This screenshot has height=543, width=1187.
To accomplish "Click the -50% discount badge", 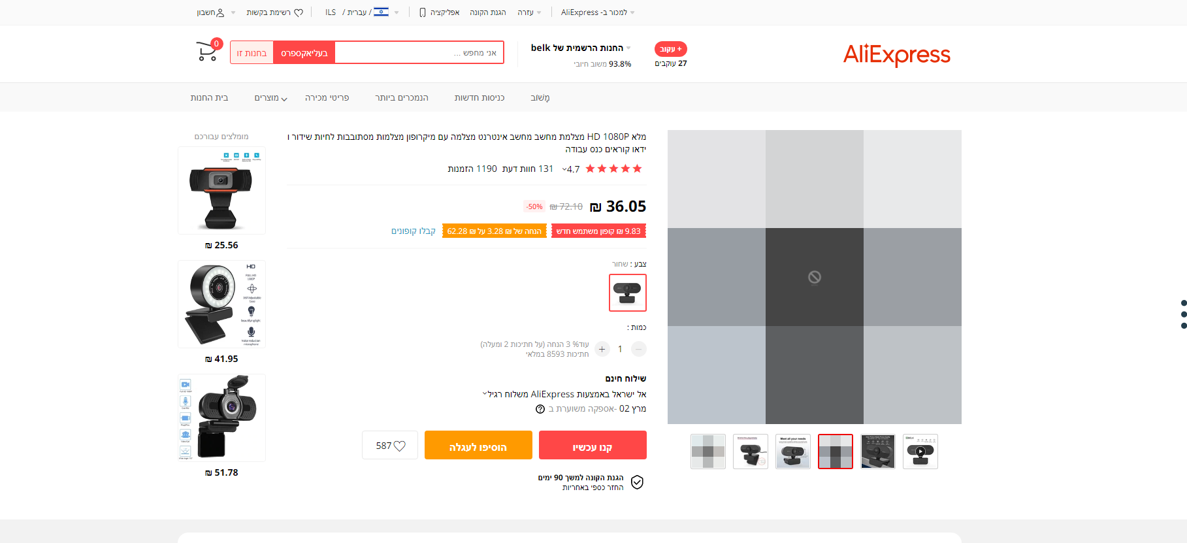I will [535, 207].
